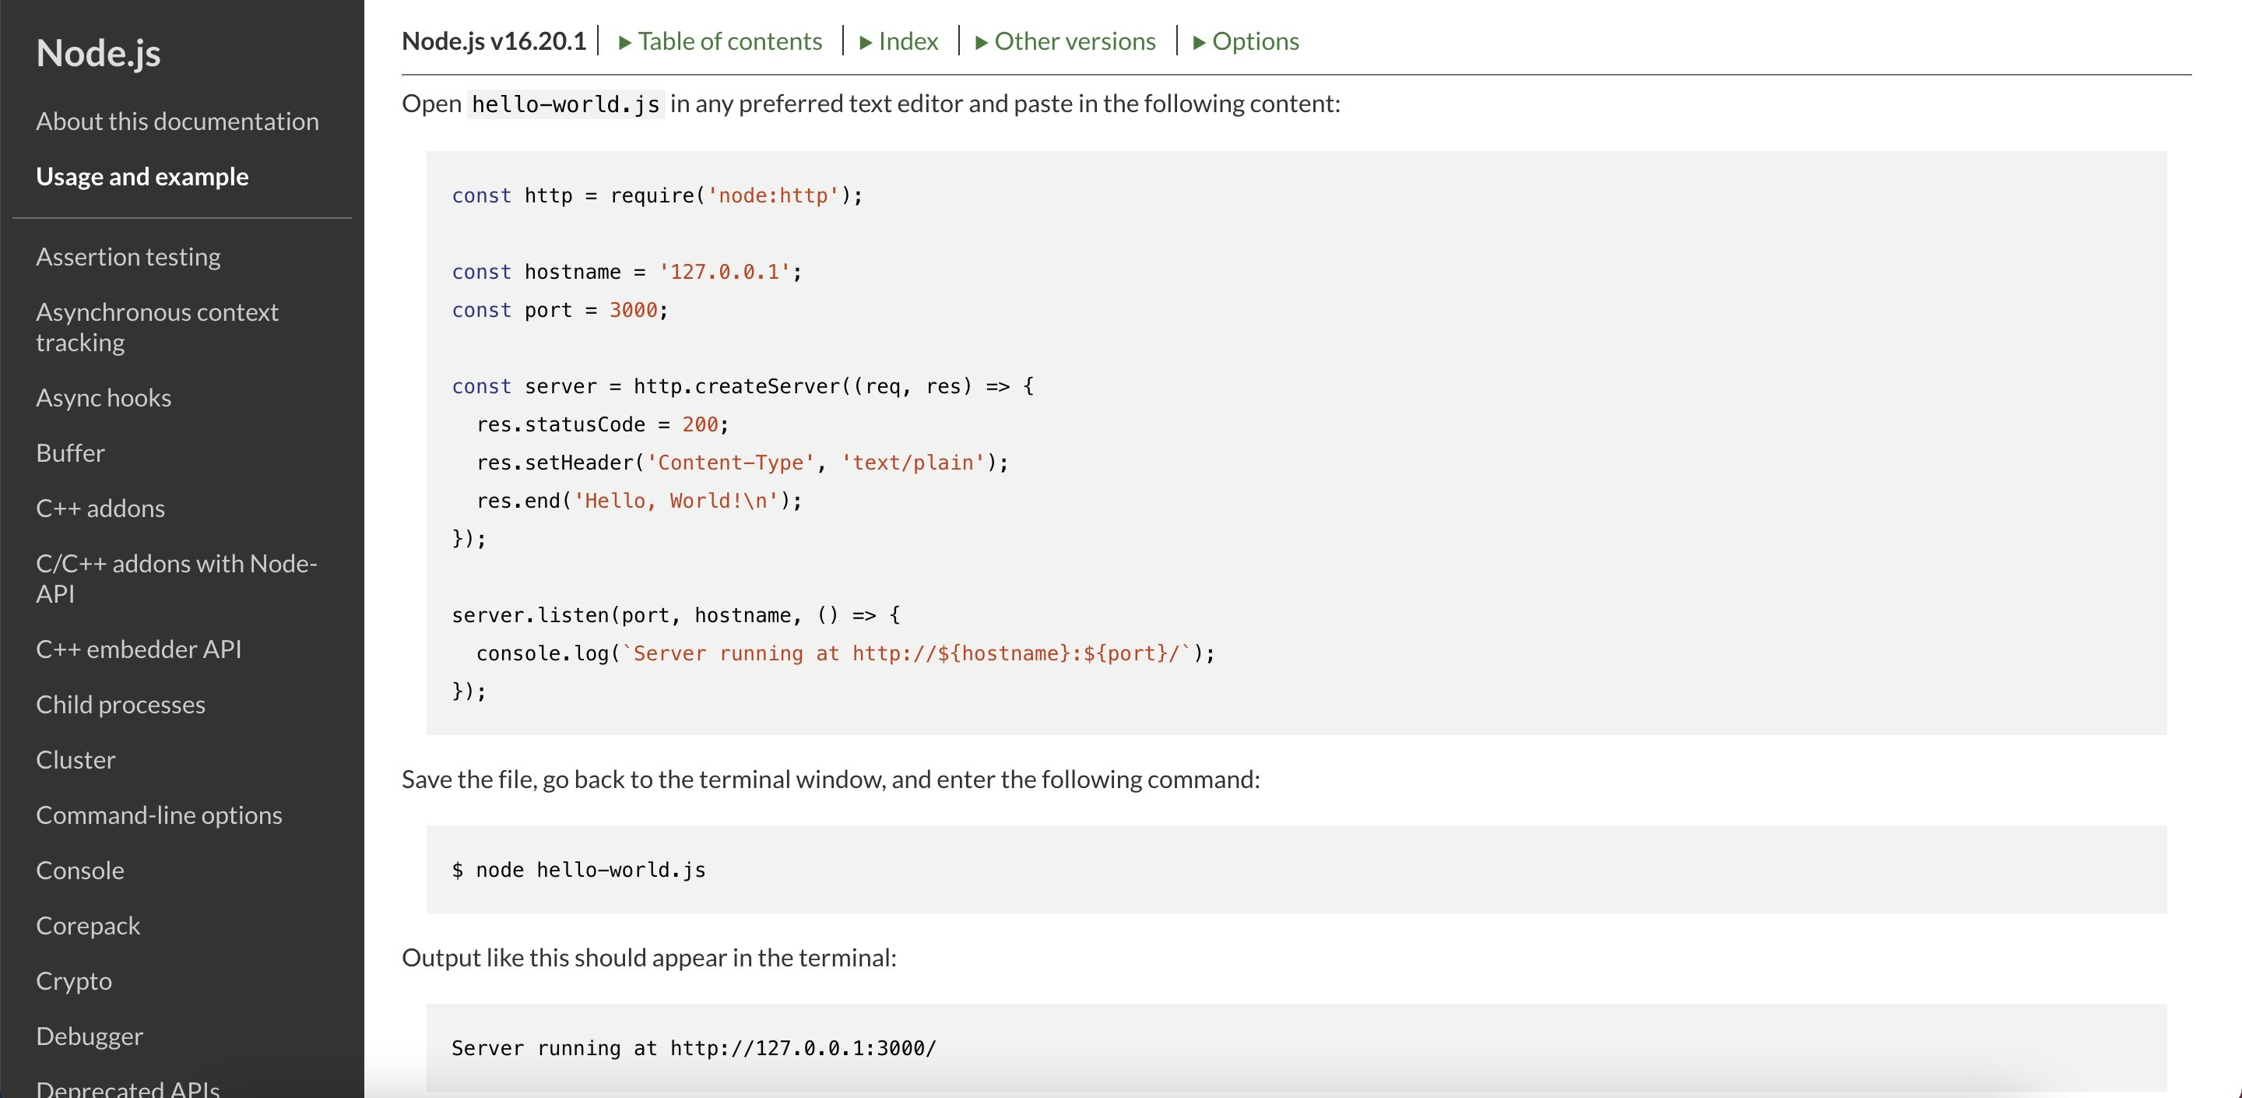This screenshot has height=1098, width=2242.
Task: Open the About this documentation page
Action: point(177,121)
